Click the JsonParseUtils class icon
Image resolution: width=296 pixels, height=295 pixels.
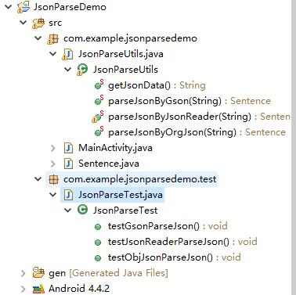pos(82,70)
